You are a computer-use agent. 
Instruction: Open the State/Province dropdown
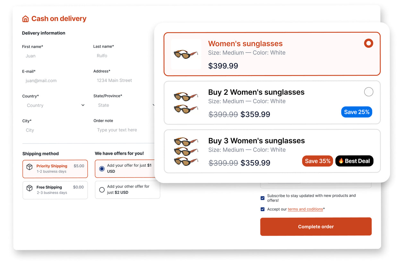(x=126, y=105)
